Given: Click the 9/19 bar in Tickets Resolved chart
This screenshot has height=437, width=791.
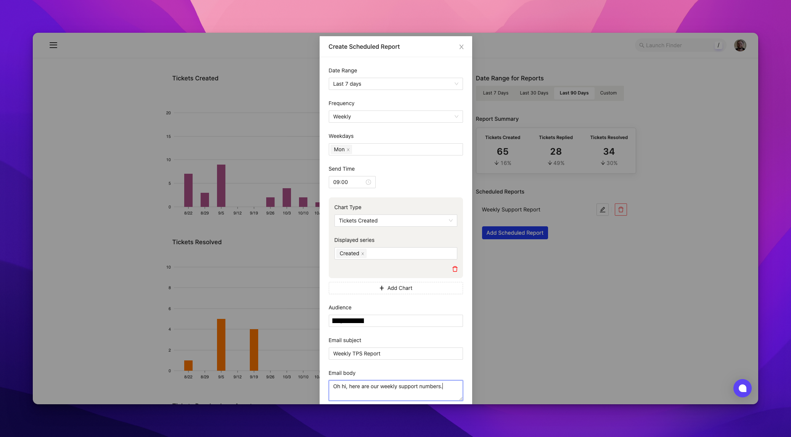Looking at the screenshot, I should tap(254, 350).
